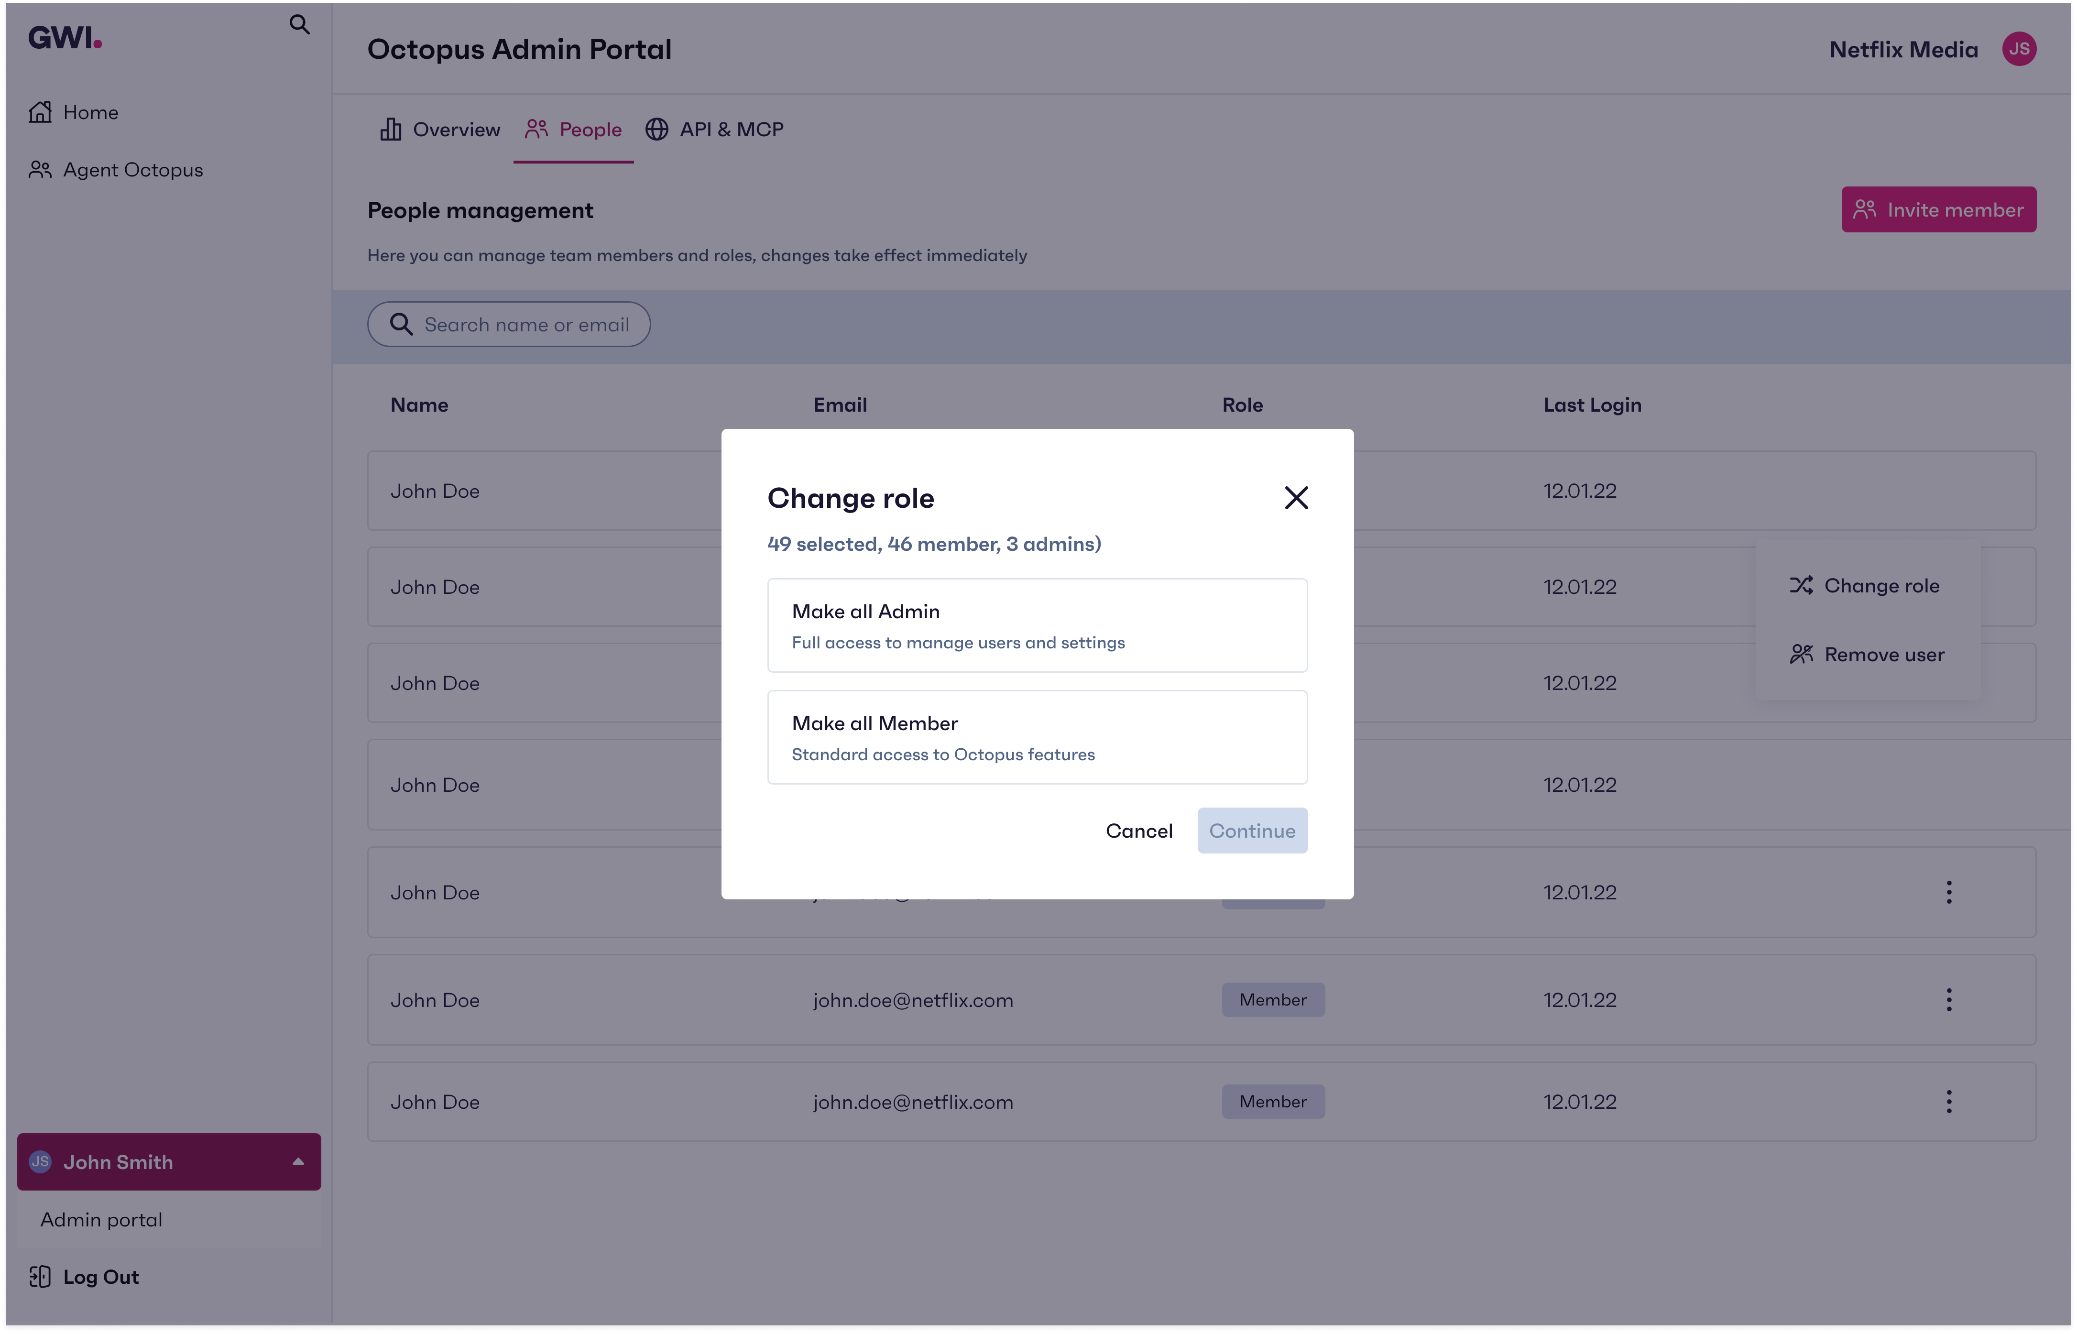Click the '49 selected, 46 member, 3 admins)' summary text

click(x=934, y=544)
